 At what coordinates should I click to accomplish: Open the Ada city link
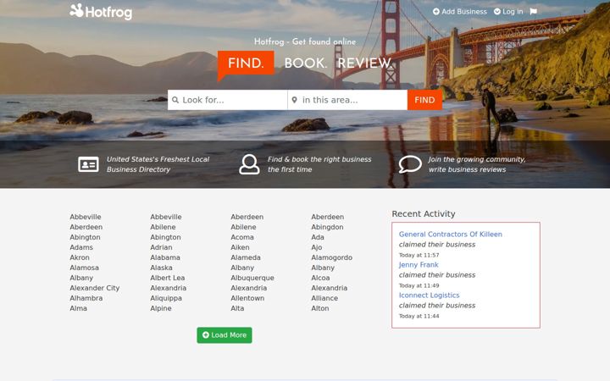[318, 237]
